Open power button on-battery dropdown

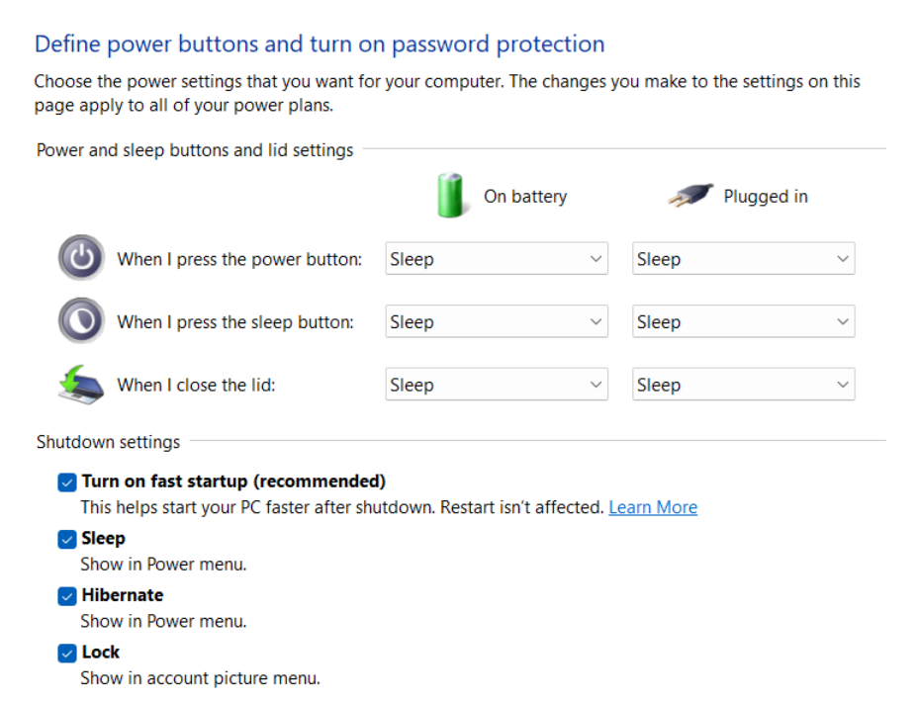(496, 259)
